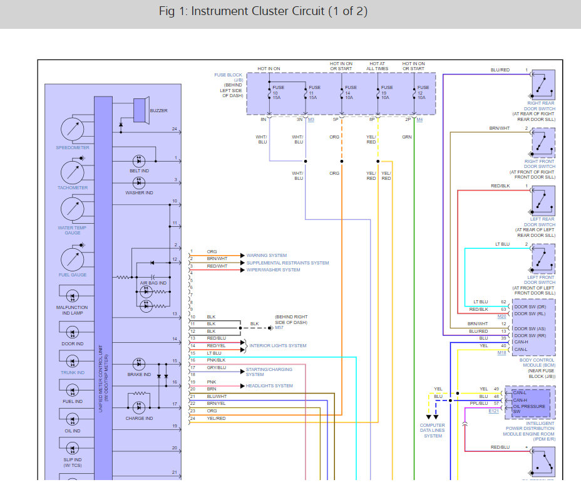Select the brake indicator lamp symbol
The height and width of the screenshot is (497, 581).
point(139,364)
